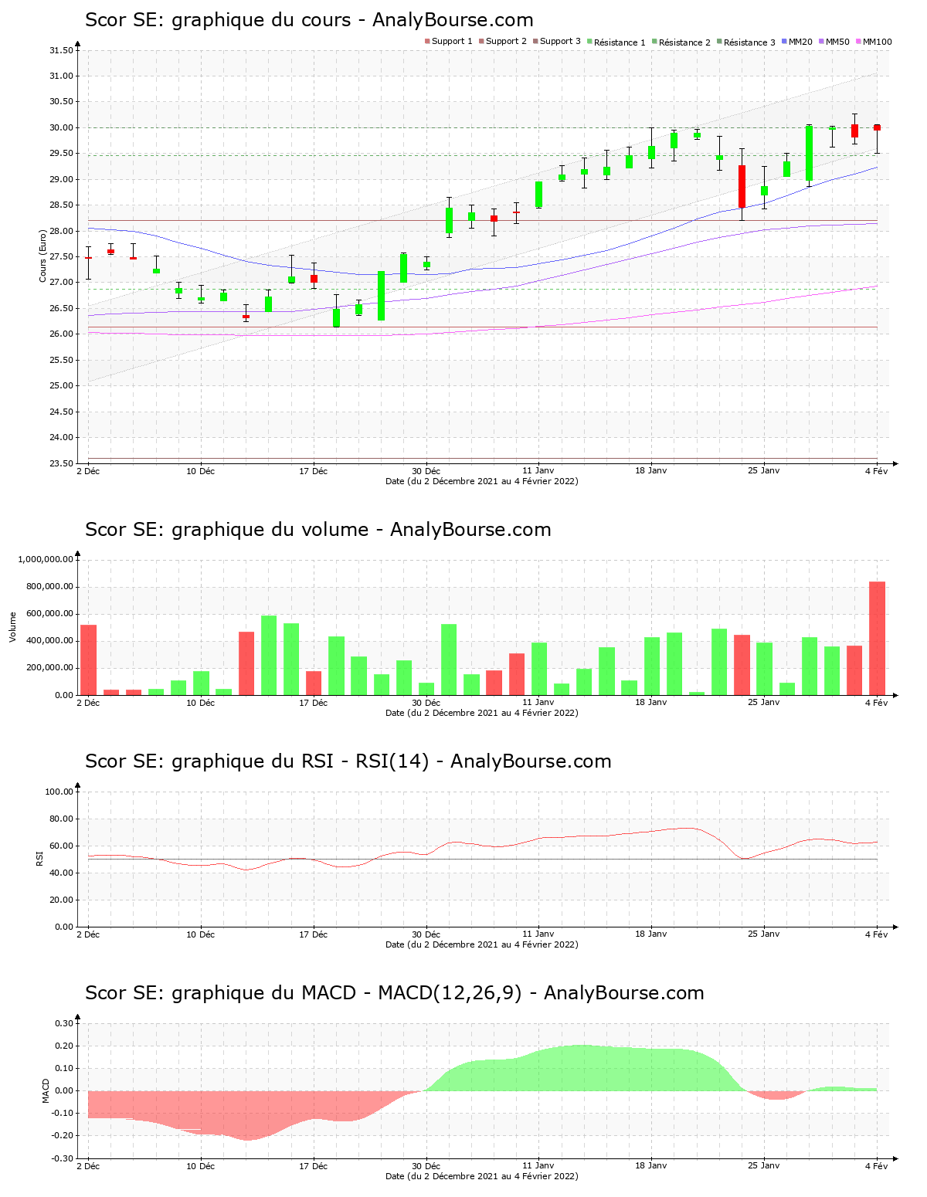Click the date caption under the price chart
The width and height of the screenshot is (927, 1197).
[x=481, y=481]
